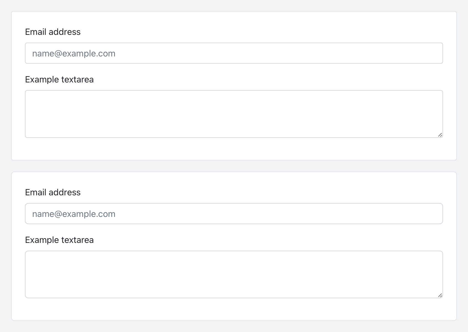
Task: Click the second textarea's resize grip icon
Action: pos(440,295)
